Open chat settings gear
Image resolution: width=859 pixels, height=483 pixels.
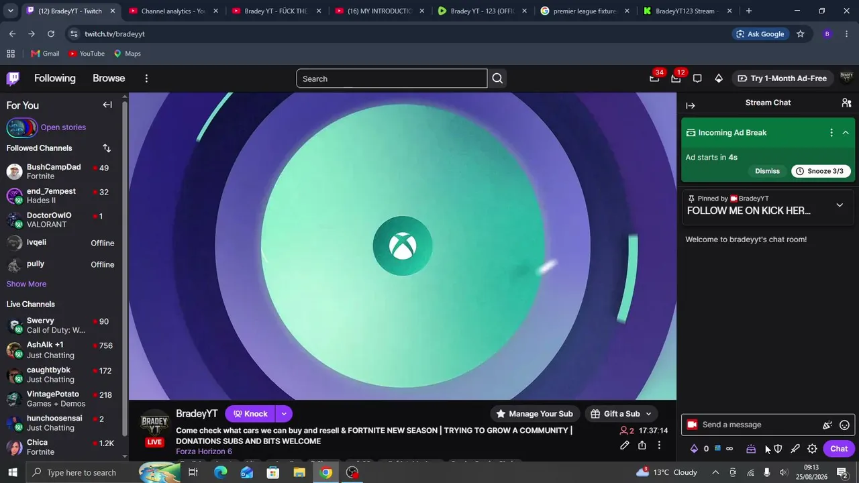pos(812,449)
